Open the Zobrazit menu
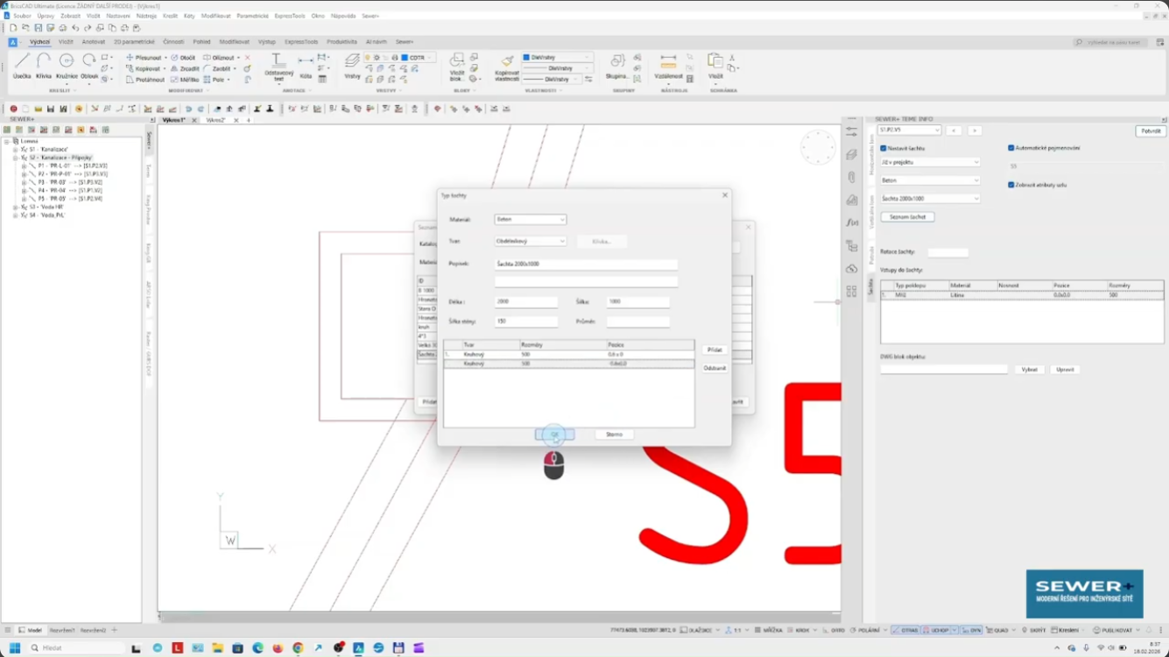 pos(70,16)
